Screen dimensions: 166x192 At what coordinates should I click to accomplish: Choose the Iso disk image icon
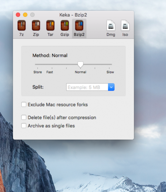tap(125, 25)
